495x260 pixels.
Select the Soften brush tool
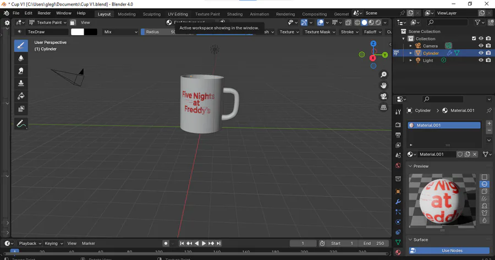pyautogui.click(x=21, y=58)
